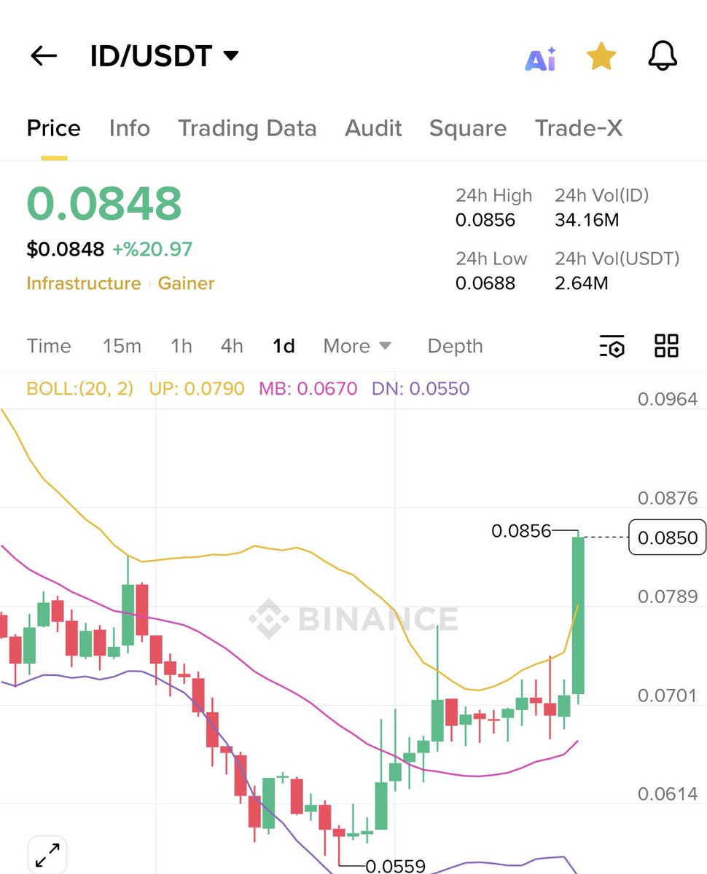Open the Square tab
The width and height of the screenshot is (707, 874).
(468, 129)
